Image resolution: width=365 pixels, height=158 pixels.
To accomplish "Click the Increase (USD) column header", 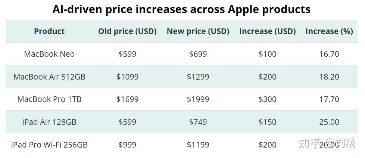I will [x=268, y=31].
